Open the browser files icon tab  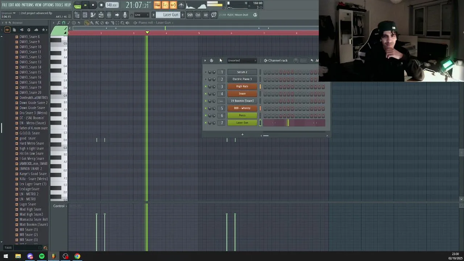tap(14, 30)
